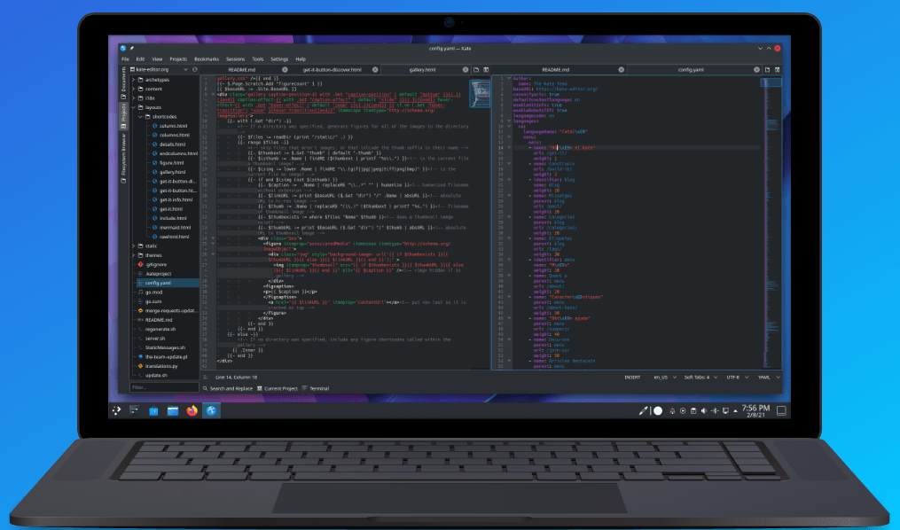Open the Projects menu
The width and height of the screenshot is (900, 530).
(x=178, y=59)
